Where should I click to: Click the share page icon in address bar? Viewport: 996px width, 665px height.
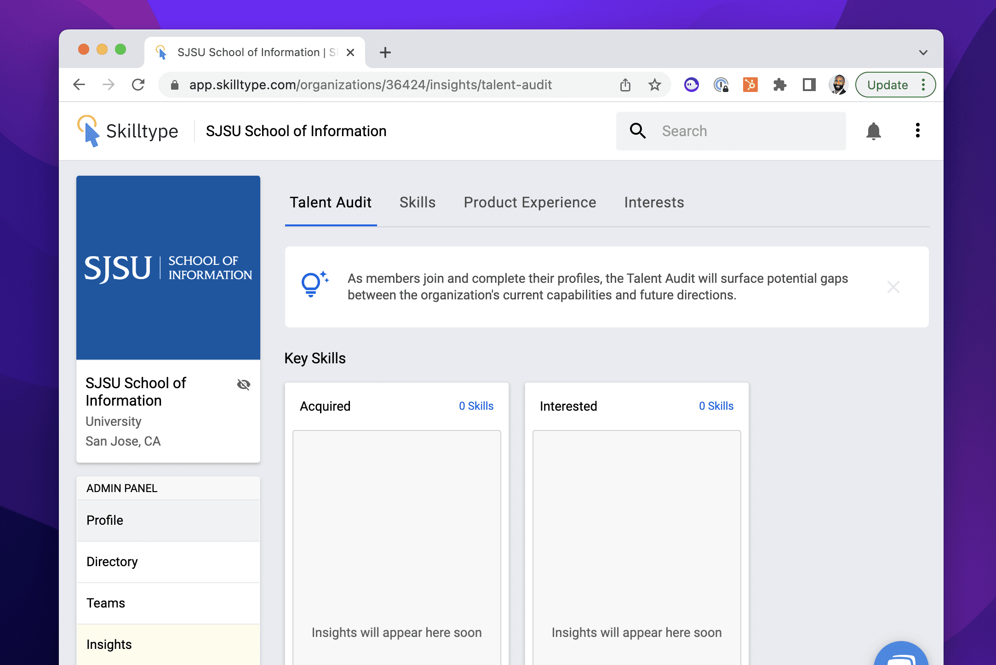[x=625, y=85]
